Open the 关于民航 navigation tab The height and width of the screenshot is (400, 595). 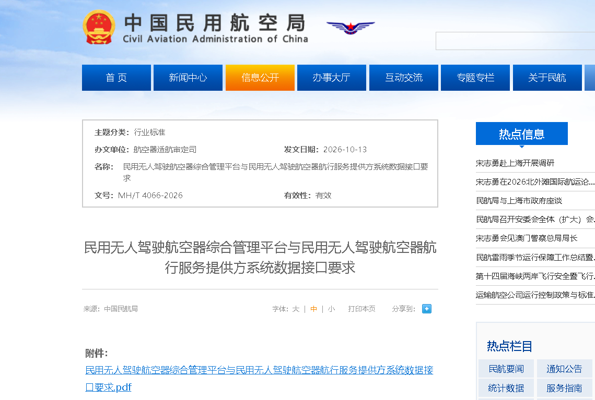[547, 78]
